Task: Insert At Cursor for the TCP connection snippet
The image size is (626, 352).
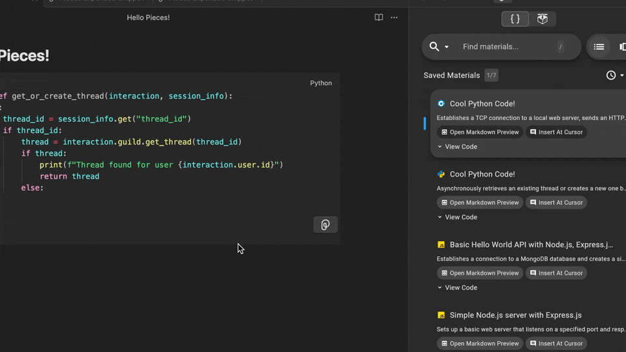Action: (x=556, y=132)
